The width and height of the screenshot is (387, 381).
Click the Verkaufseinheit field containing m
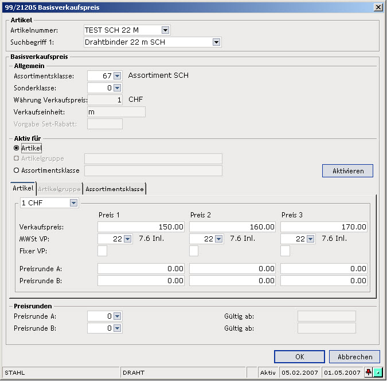116,112
